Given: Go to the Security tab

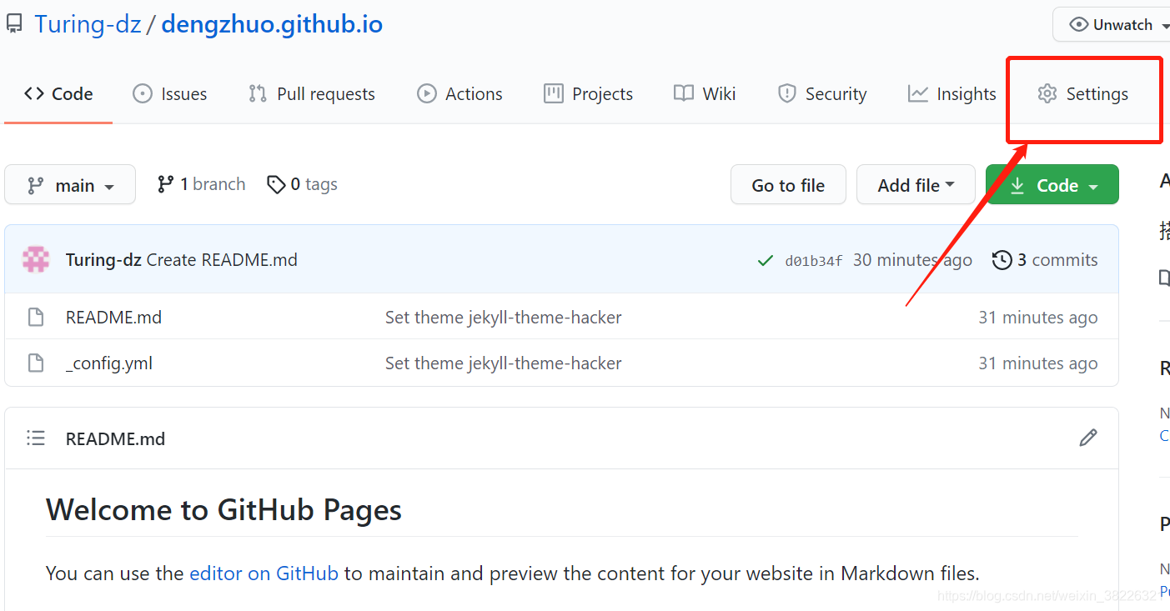Looking at the screenshot, I should point(822,94).
